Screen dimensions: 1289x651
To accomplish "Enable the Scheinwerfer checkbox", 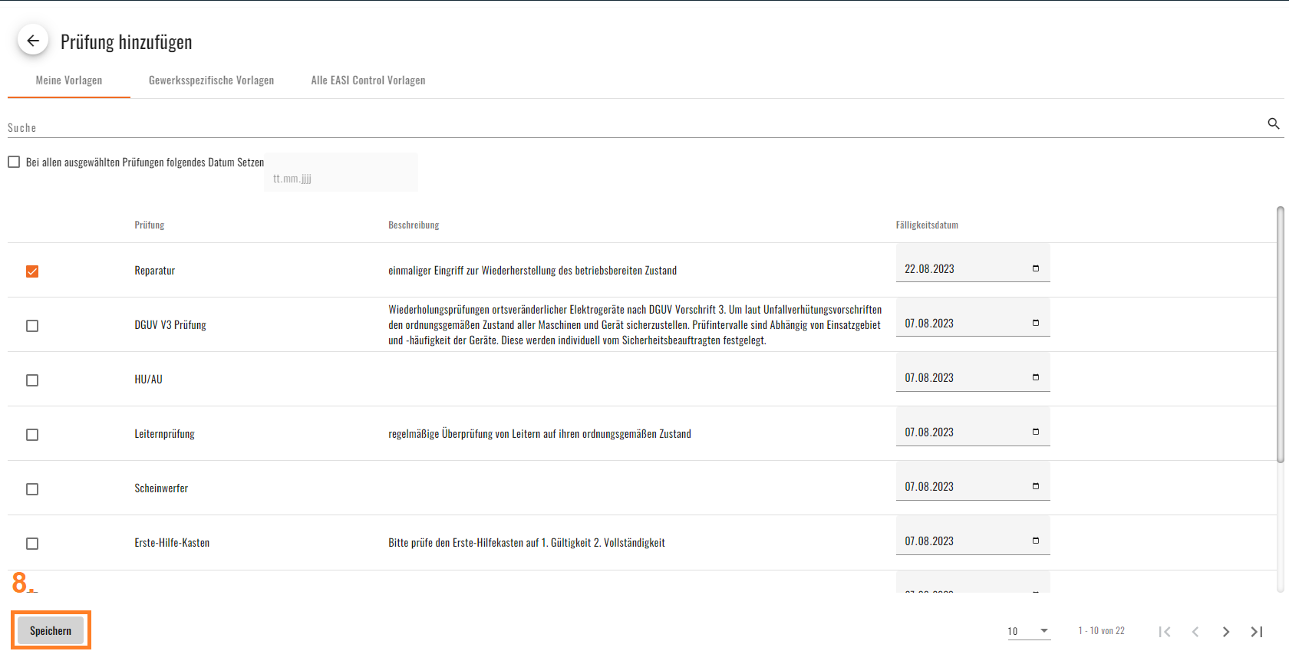I will click(32, 489).
